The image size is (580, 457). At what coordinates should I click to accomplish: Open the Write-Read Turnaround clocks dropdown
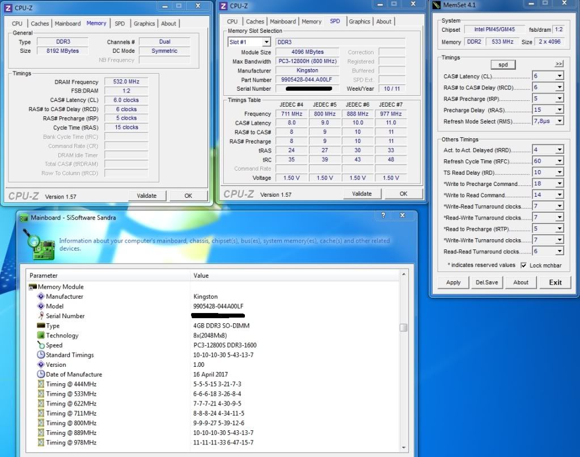[x=560, y=206]
